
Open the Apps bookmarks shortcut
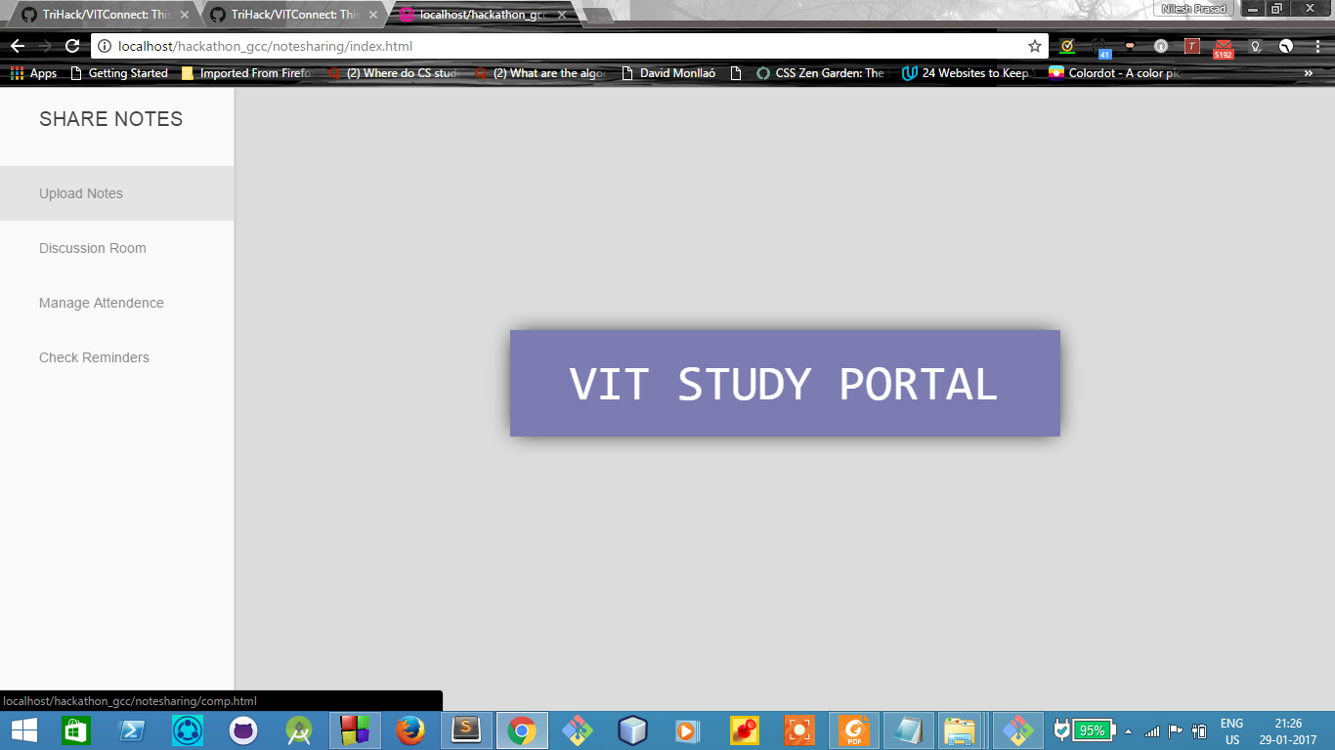tap(33, 73)
